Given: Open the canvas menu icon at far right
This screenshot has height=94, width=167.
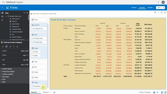Looking at the screenshot, I should 165,13.
